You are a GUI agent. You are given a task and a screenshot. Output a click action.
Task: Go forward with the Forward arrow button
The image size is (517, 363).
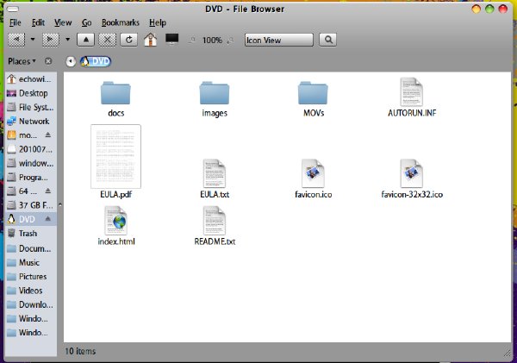(x=51, y=40)
